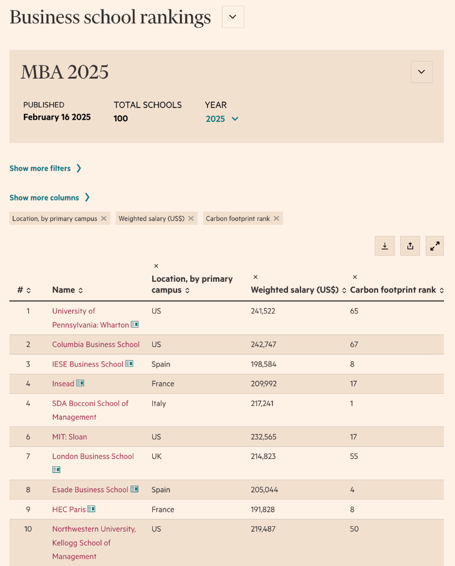Click profile icon under London Business School

[56, 470]
